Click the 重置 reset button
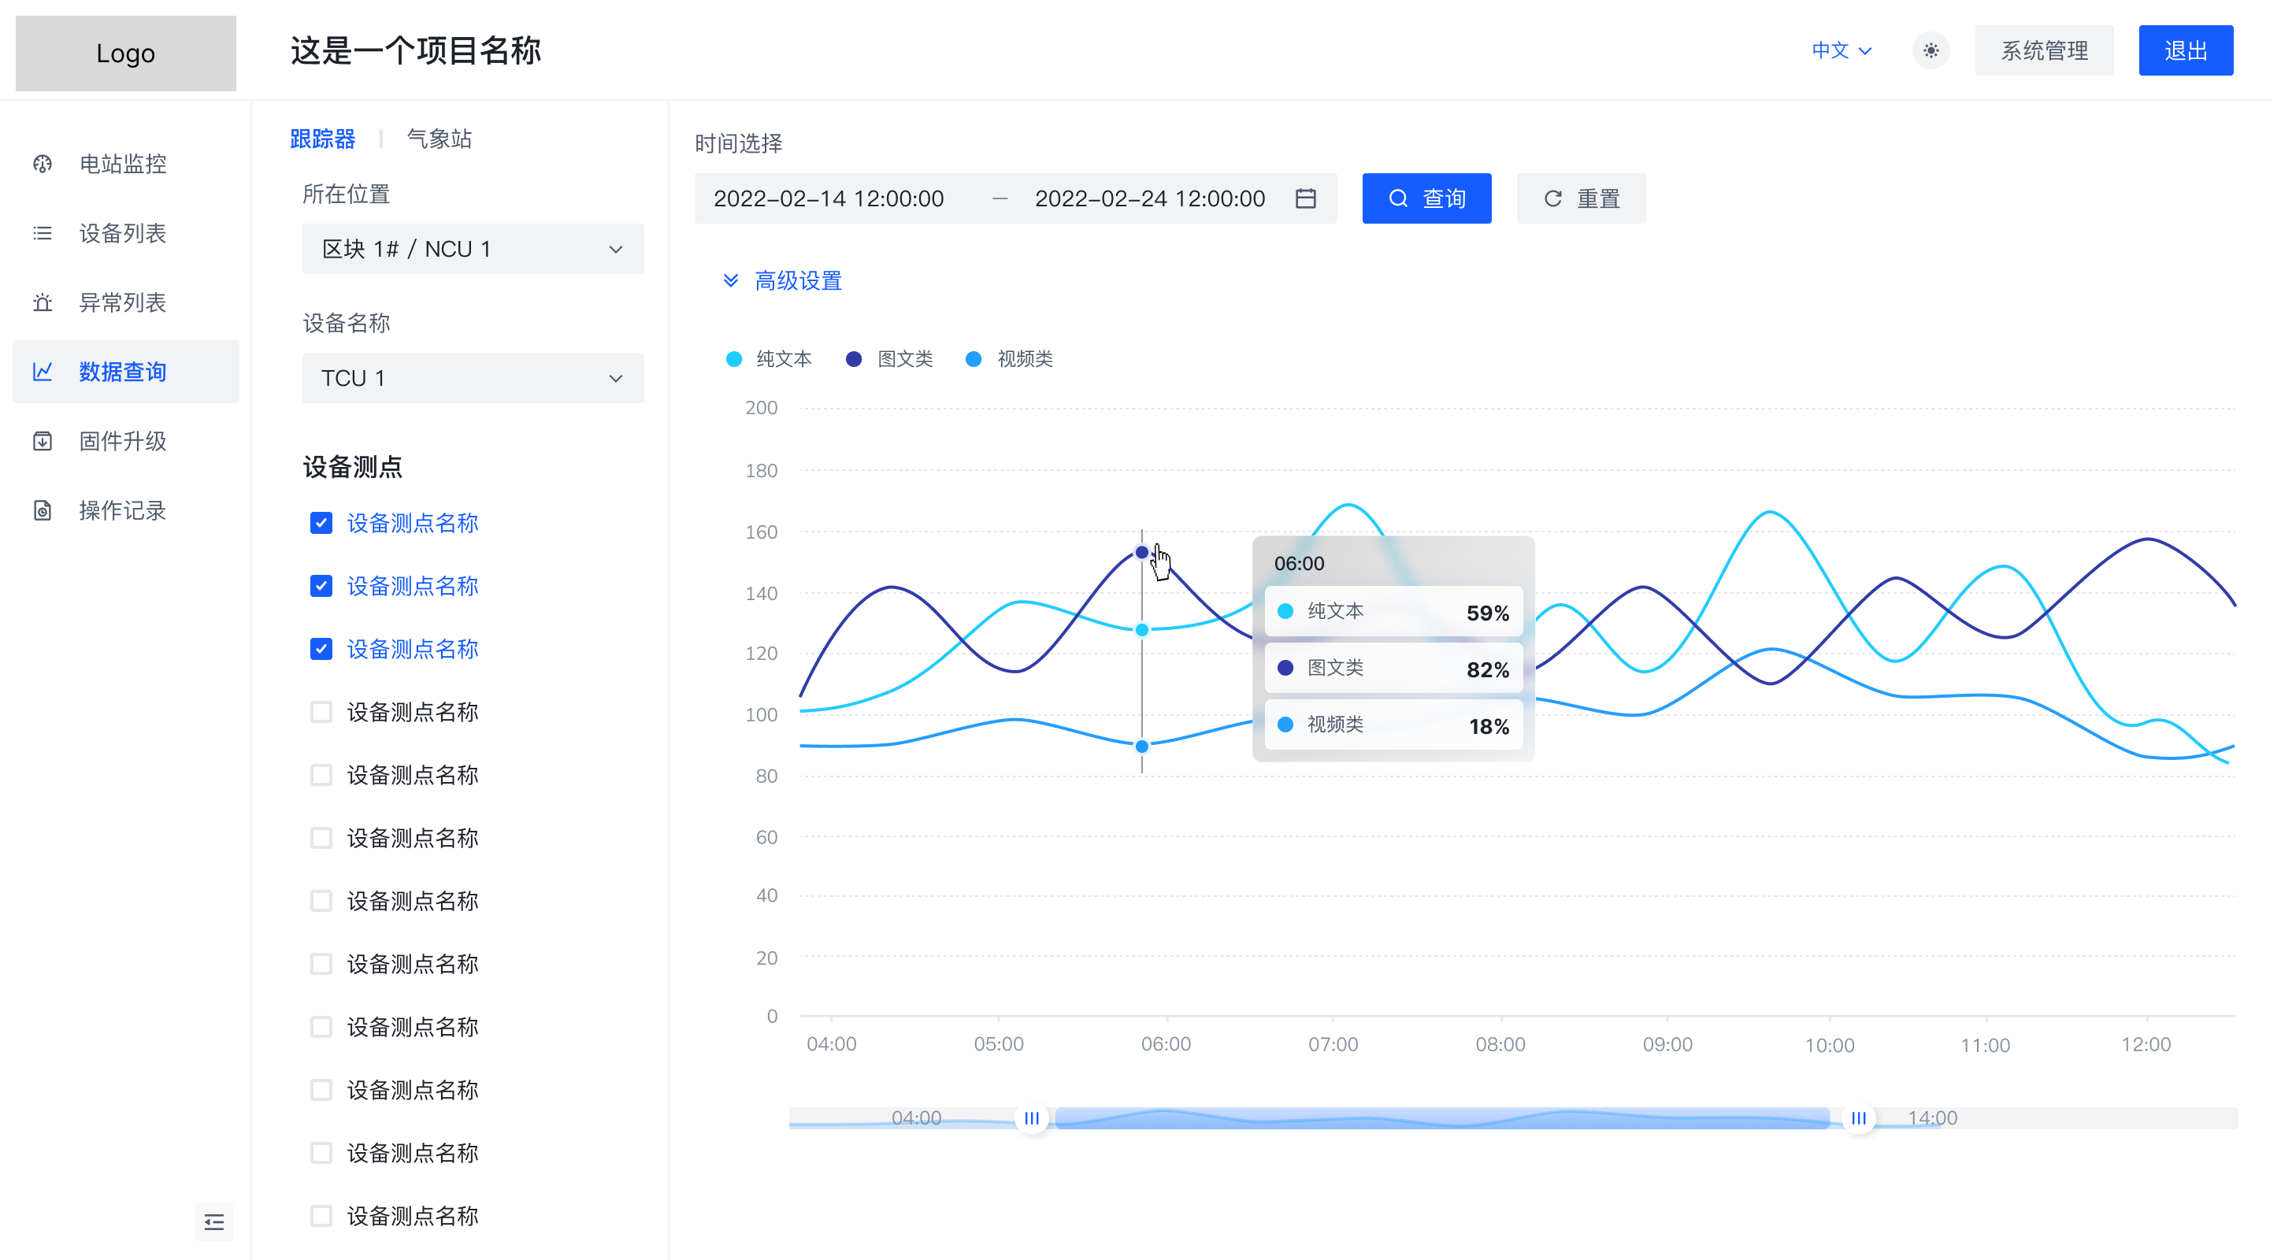The height and width of the screenshot is (1260, 2281). pyautogui.click(x=1581, y=198)
